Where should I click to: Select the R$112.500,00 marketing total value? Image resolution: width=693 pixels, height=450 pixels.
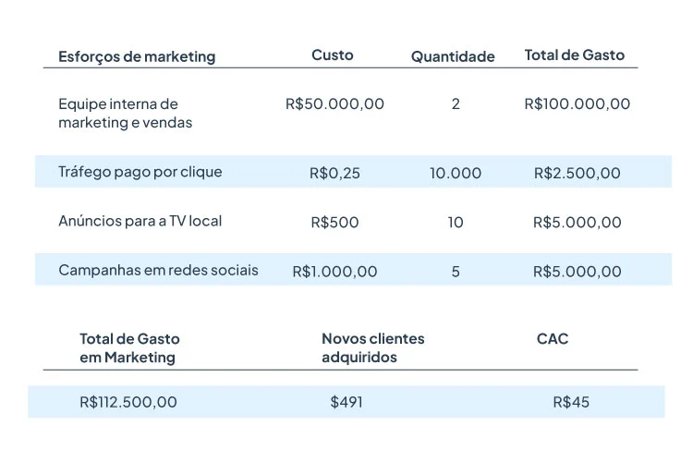click(128, 402)
